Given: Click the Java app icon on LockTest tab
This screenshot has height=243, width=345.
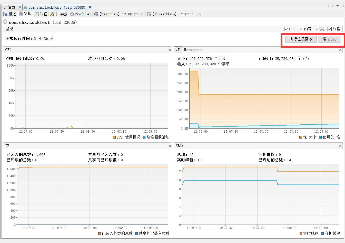Looking at the screenshot, I should click(x=25, y=7).
